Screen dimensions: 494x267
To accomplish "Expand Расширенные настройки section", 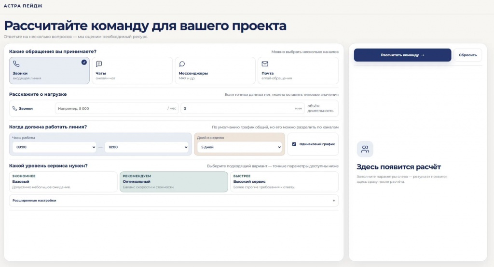I will [x=174, y=201].
